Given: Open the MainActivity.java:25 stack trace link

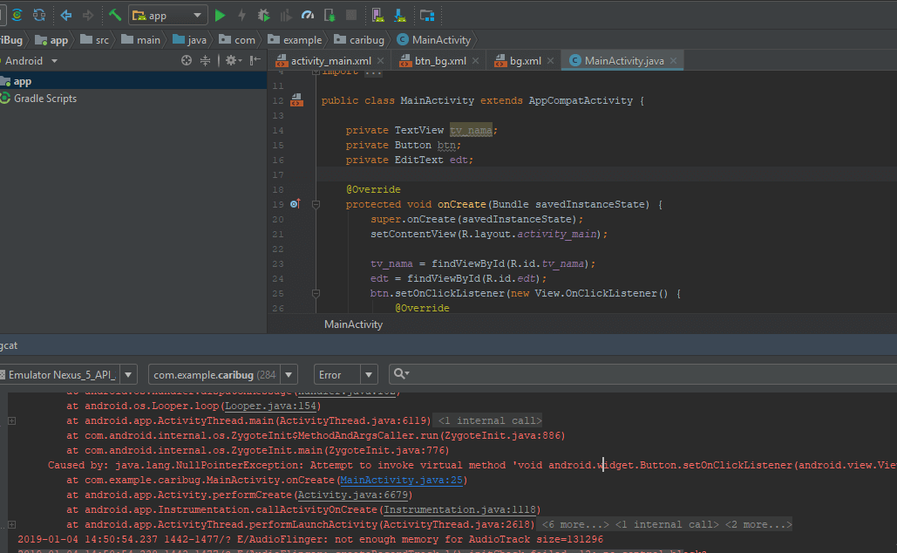Looking at the screenshot, I should click(401, 480).
